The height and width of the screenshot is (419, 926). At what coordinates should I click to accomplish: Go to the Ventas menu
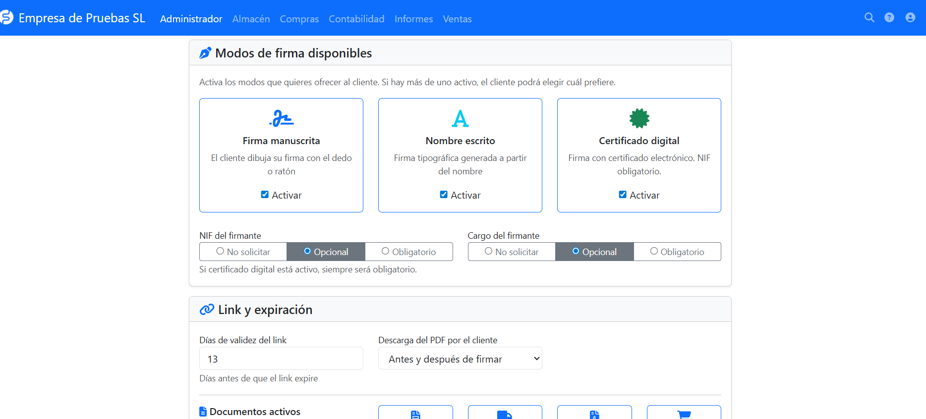tap(457, 19)
